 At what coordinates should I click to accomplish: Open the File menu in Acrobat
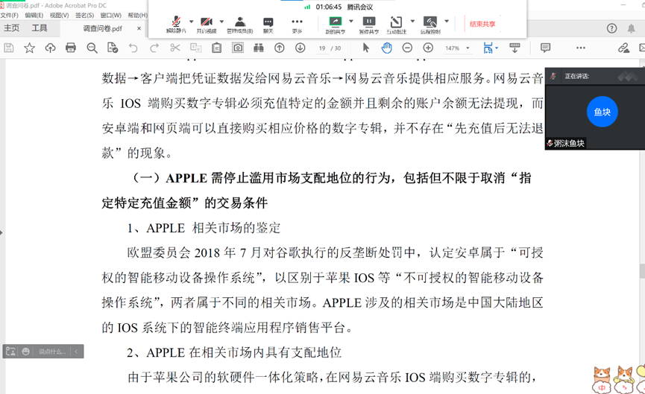tap(10, 15)
